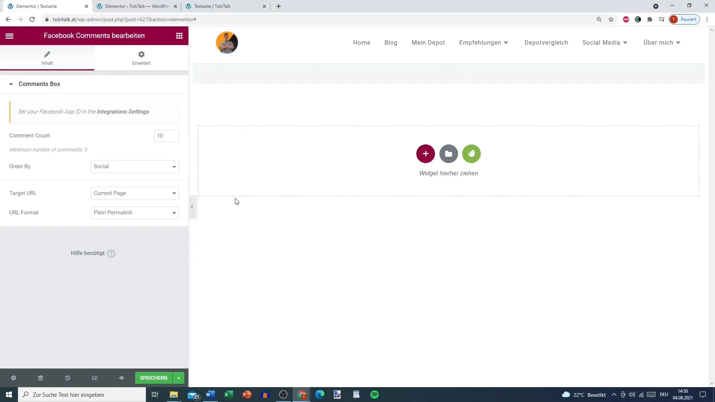Open the Target URL dropdown
715x402 pixels.
pos(135,193)
